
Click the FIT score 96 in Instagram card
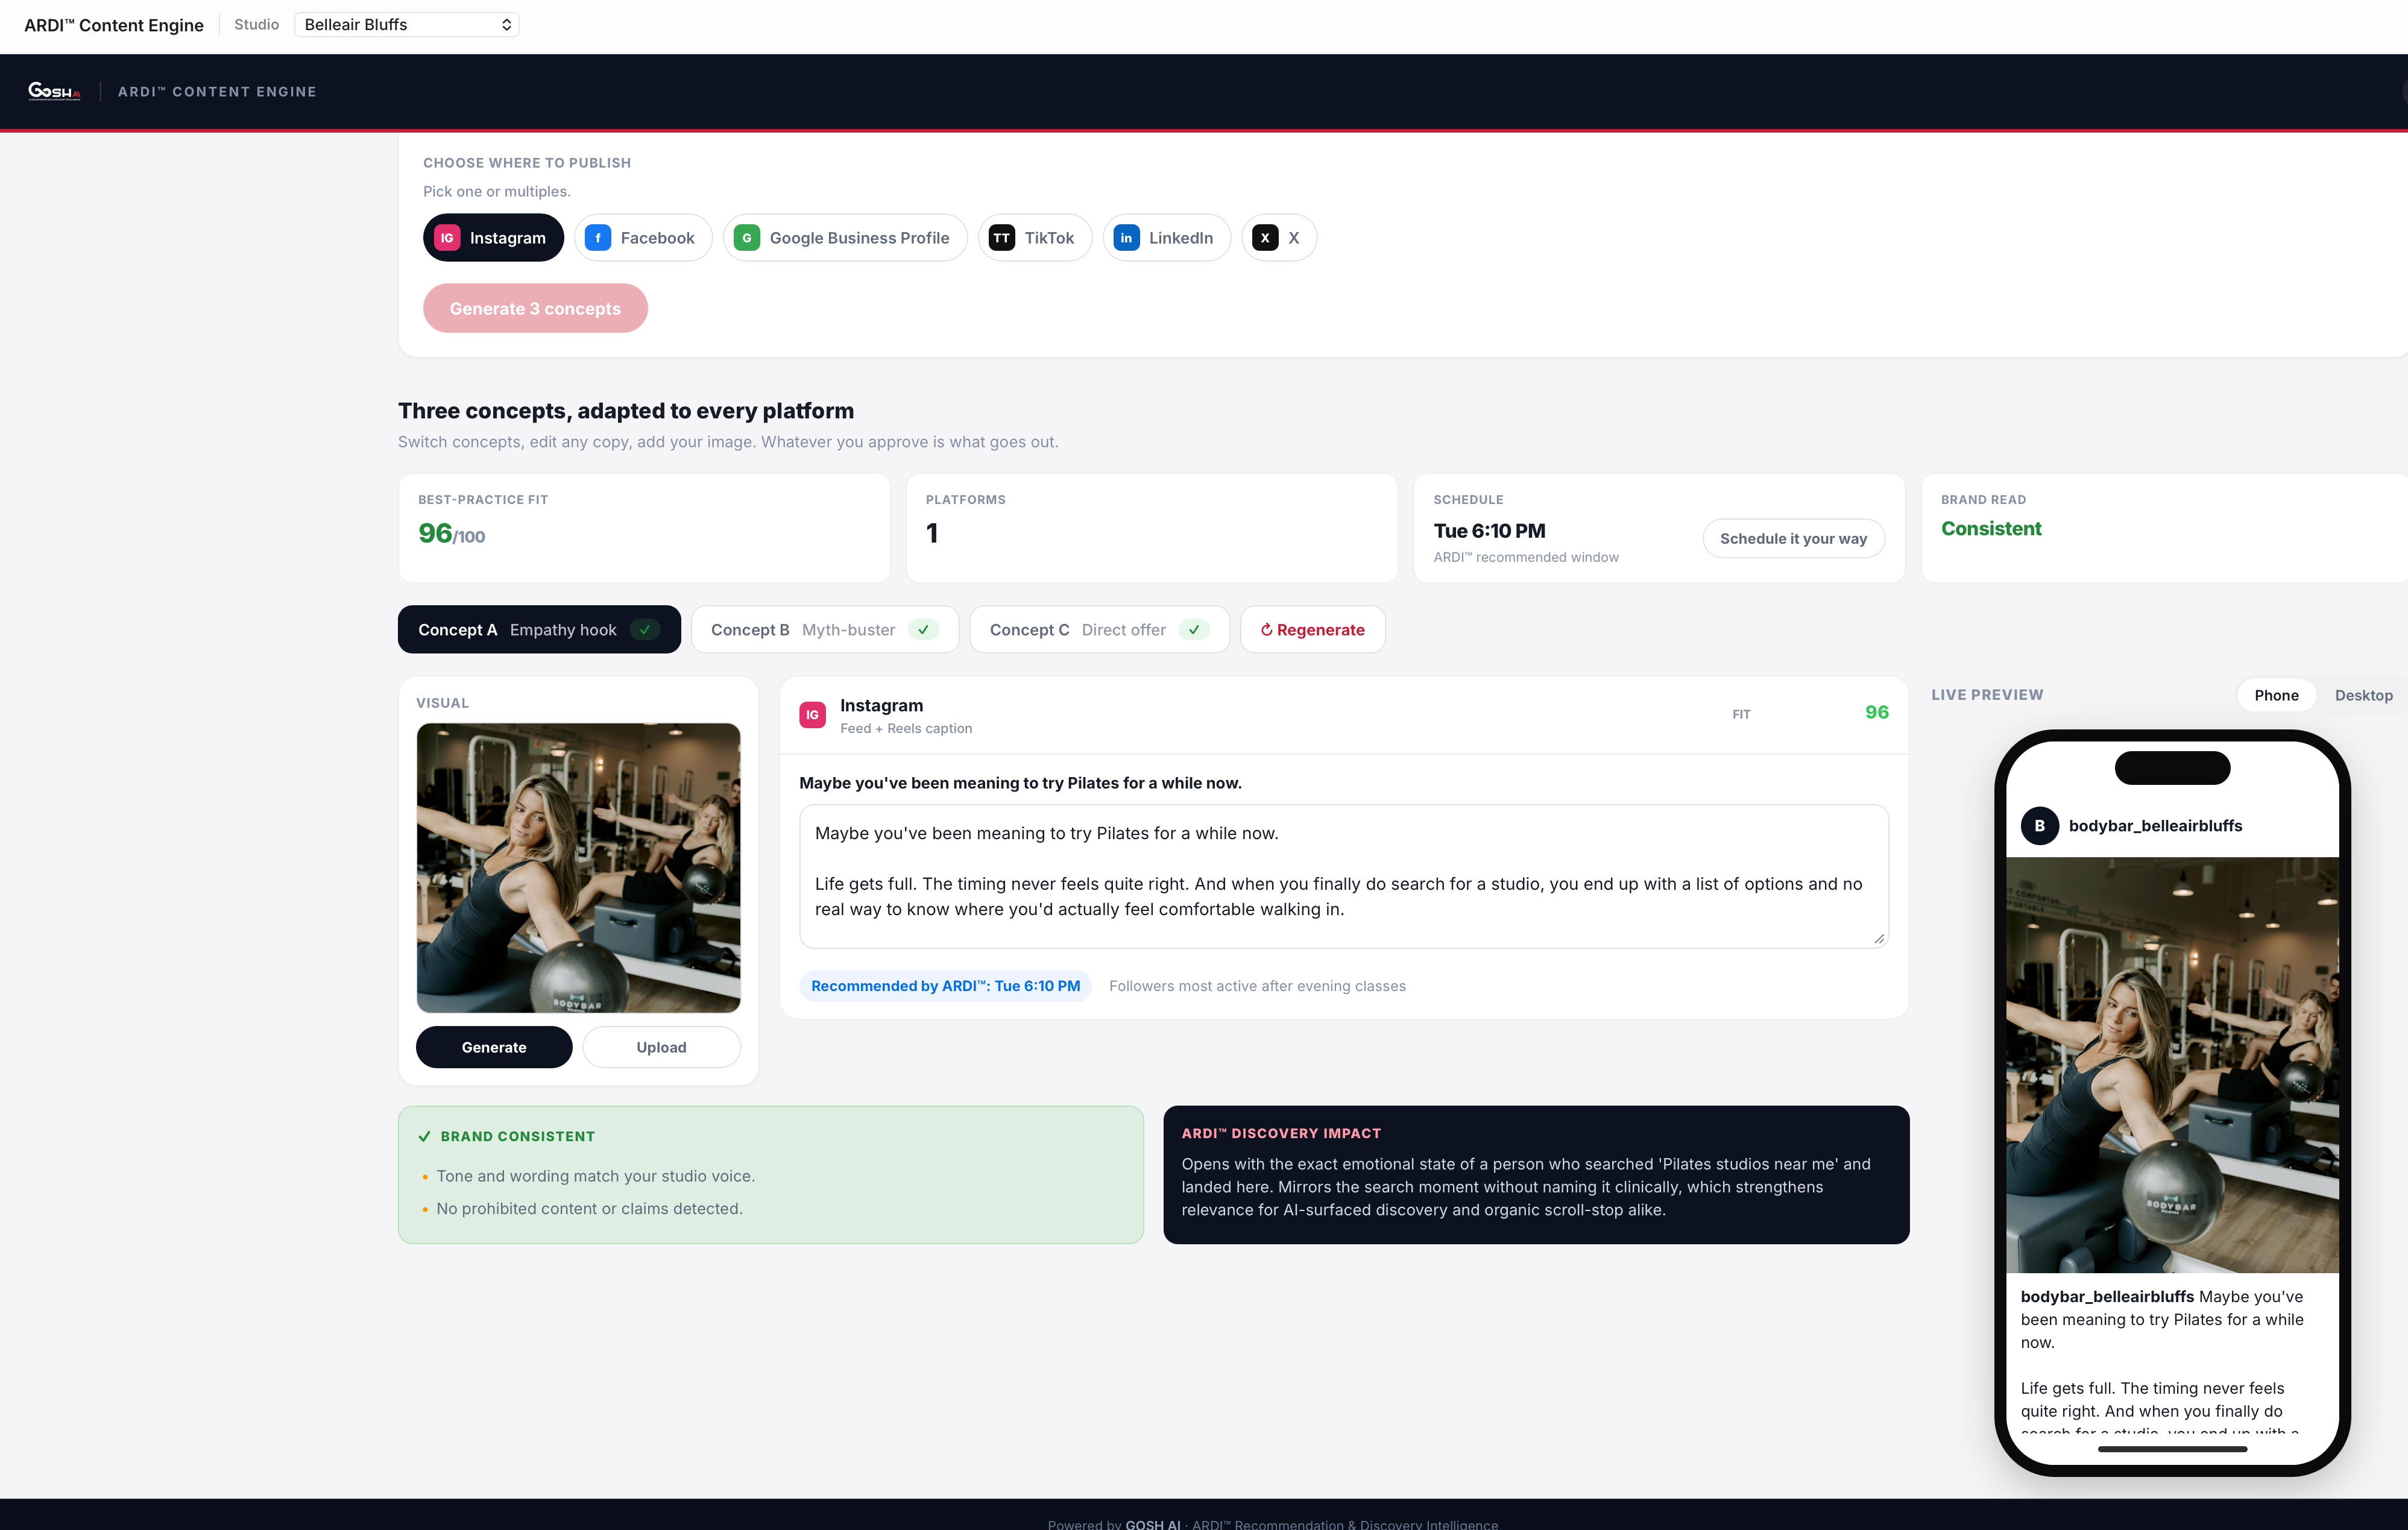click(1876, 712)
